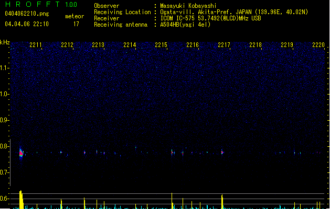The height and width of the screenshot is (209, 330).
Task: Click the 0.7 kHz frequency label
Action: [x=5, y=172]
